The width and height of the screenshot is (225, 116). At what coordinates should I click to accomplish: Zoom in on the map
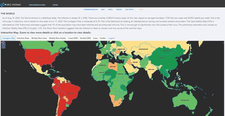(x=3, y=44)
